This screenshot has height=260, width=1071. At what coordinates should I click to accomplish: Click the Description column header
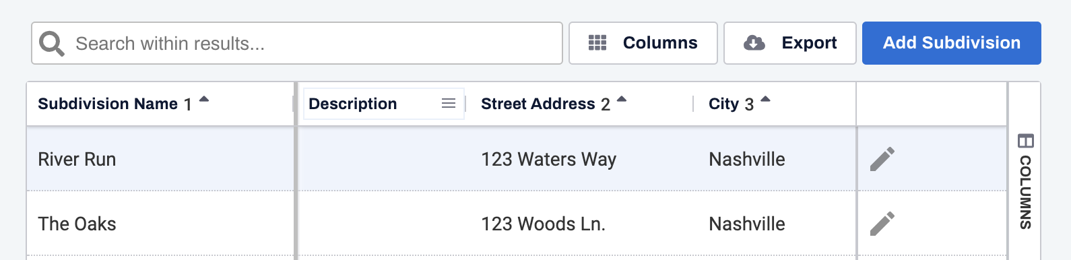(352, 104)
